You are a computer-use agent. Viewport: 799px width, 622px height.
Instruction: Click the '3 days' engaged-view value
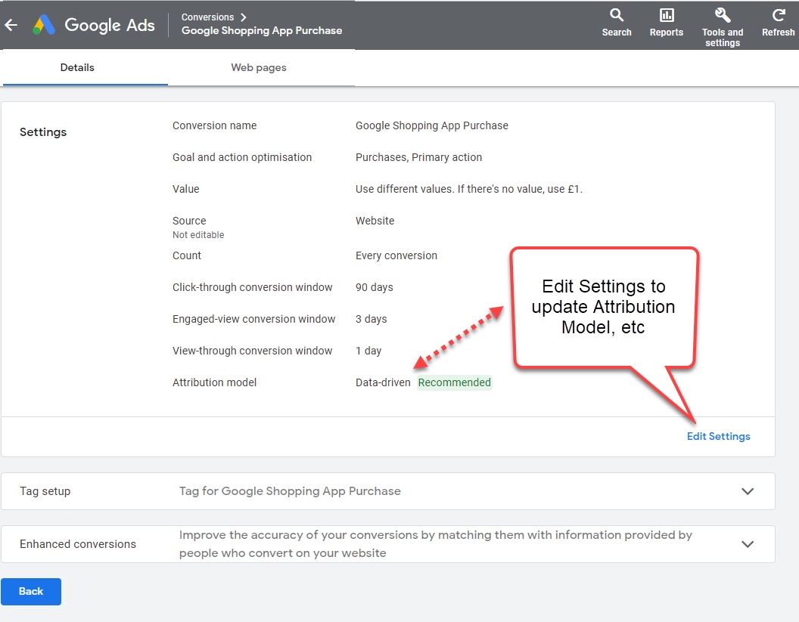click(x=371, y=319)
